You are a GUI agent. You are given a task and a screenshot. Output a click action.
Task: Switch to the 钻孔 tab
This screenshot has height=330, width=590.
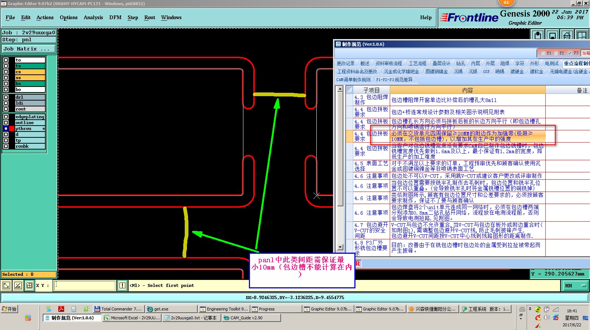(x=461, y=63)
